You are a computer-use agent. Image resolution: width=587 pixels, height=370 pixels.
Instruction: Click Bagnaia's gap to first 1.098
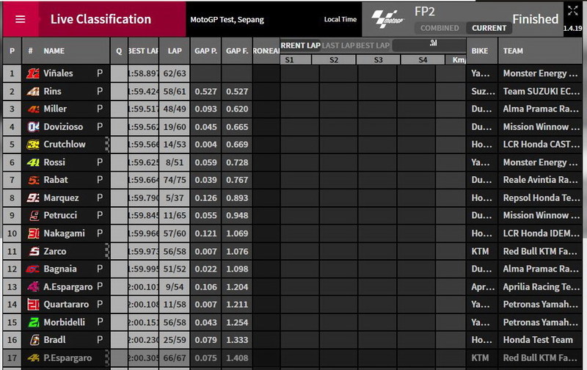(x=237, y=269)
